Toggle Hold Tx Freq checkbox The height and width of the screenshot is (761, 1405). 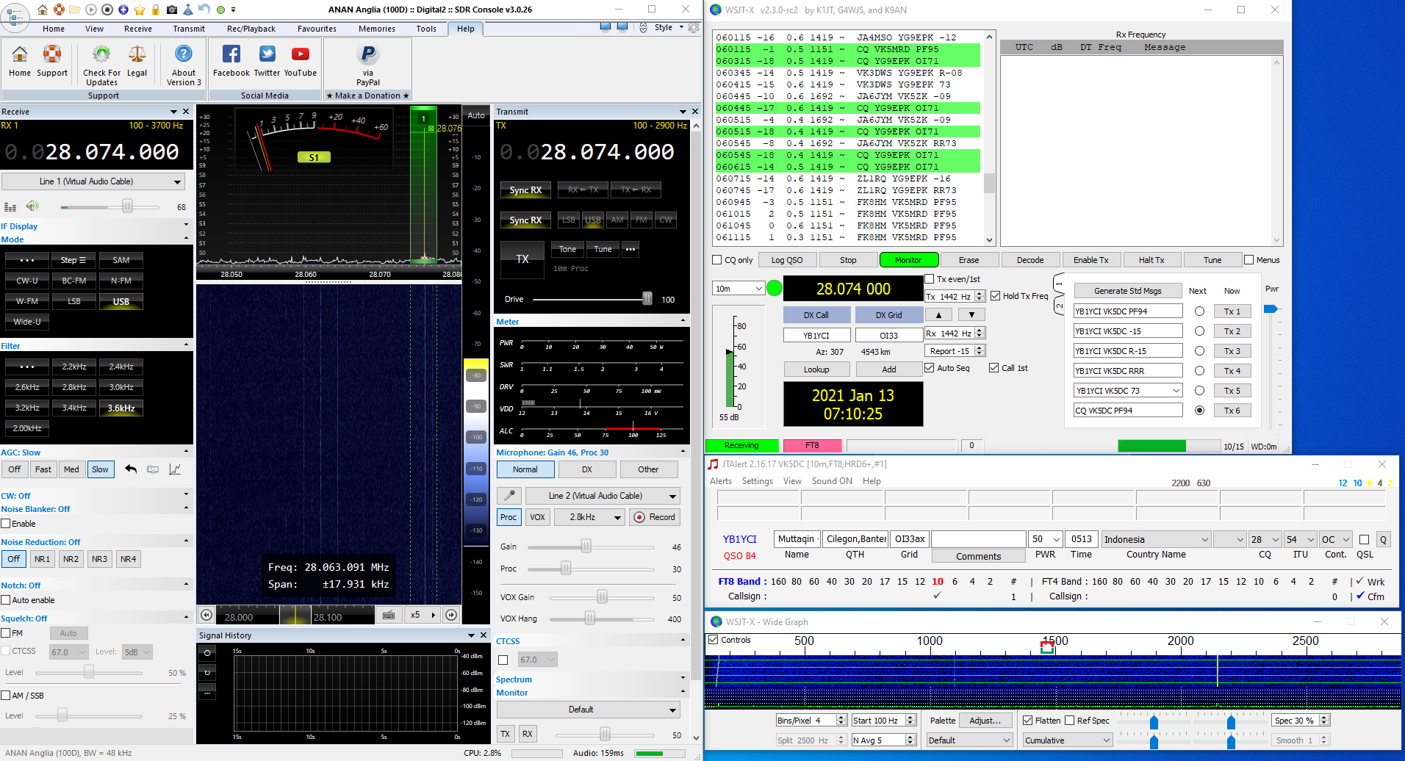pyautogui.click(x=996, y=295)
